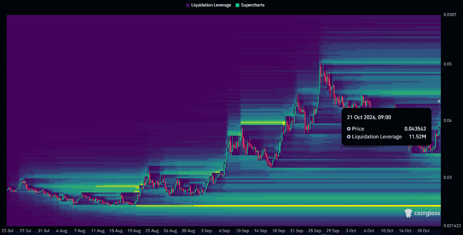Click the 0.04 price axis label

(447, 121)
